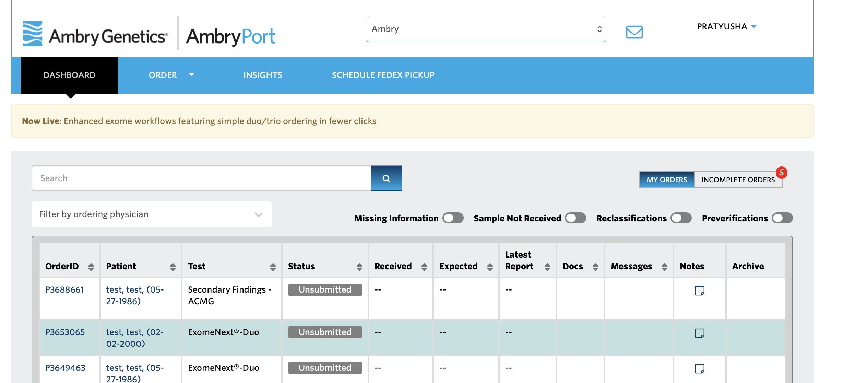Enable the Preverifications switch
Viewport: 843px width, 383px height.
782,218
